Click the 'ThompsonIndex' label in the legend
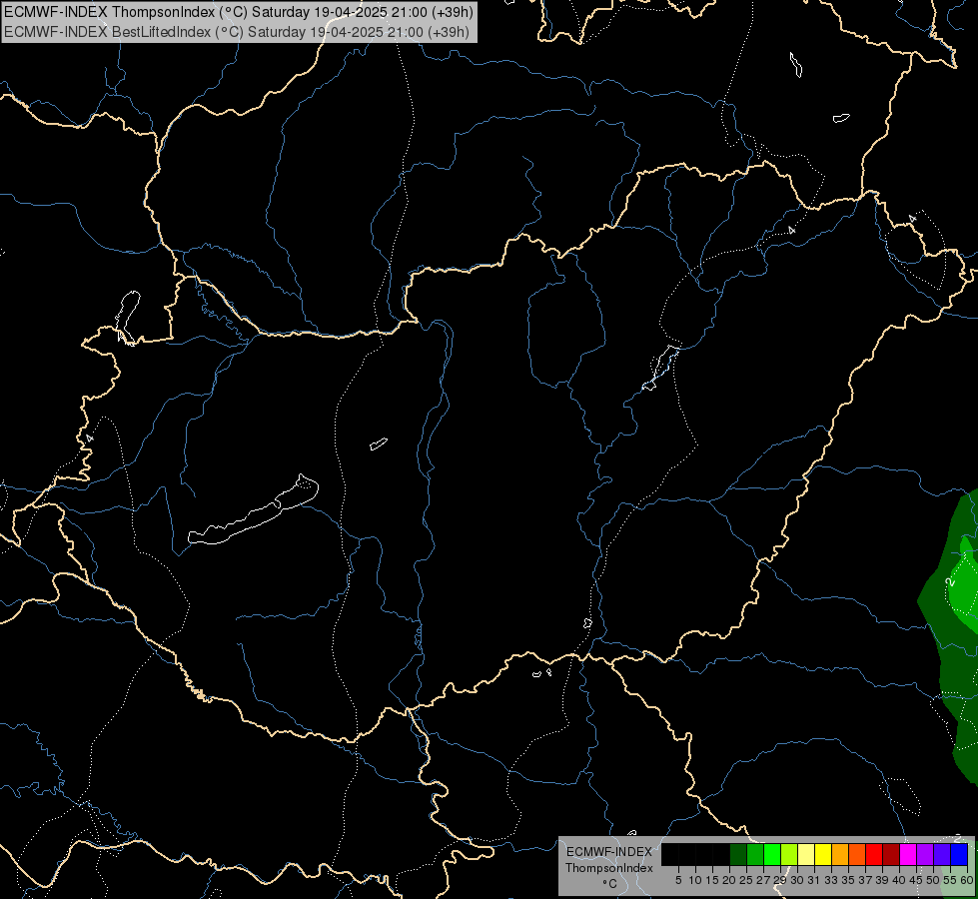This screenshot has width=978, height=899. tap(609, 868)
